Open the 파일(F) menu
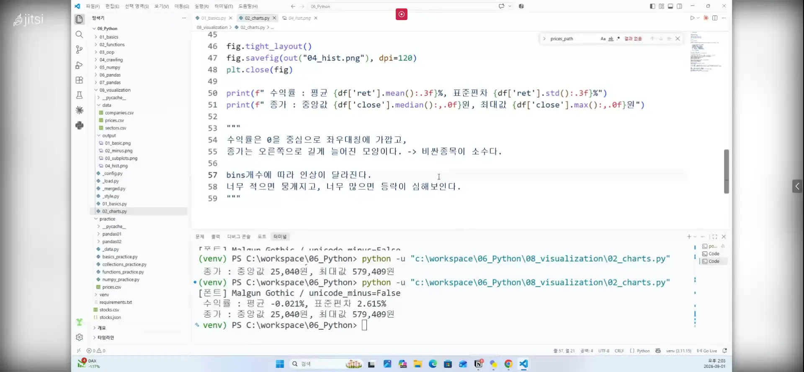Image resolution: width=804 pixels, height=372 pixels. [93, 6]
